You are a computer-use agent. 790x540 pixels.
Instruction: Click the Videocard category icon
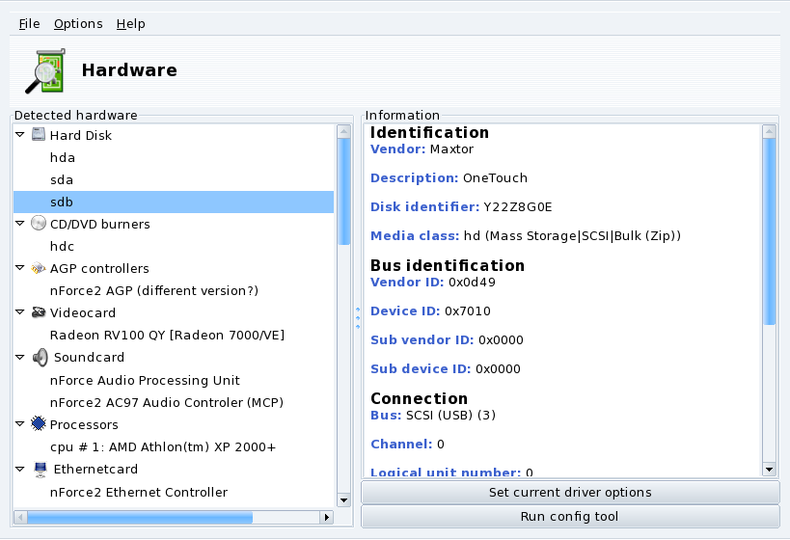click(39, 312)
